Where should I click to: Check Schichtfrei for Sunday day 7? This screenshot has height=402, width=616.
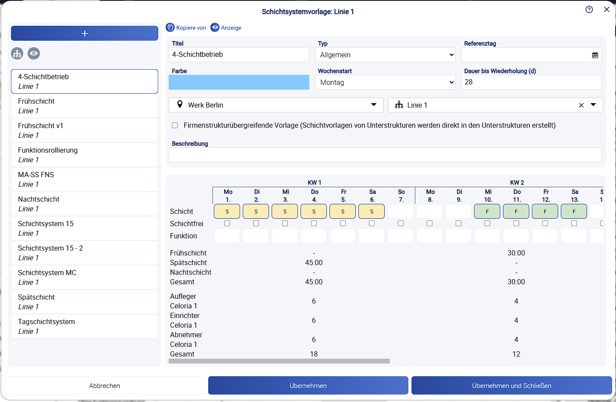(400, 224)
